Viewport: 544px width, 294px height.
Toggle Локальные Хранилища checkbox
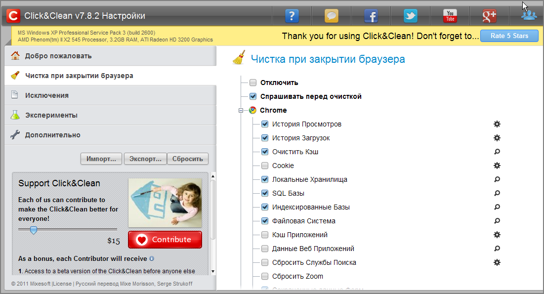[x=265, y=179]
